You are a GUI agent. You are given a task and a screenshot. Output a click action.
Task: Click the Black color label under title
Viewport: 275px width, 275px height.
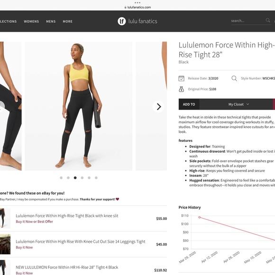(183, 62)
